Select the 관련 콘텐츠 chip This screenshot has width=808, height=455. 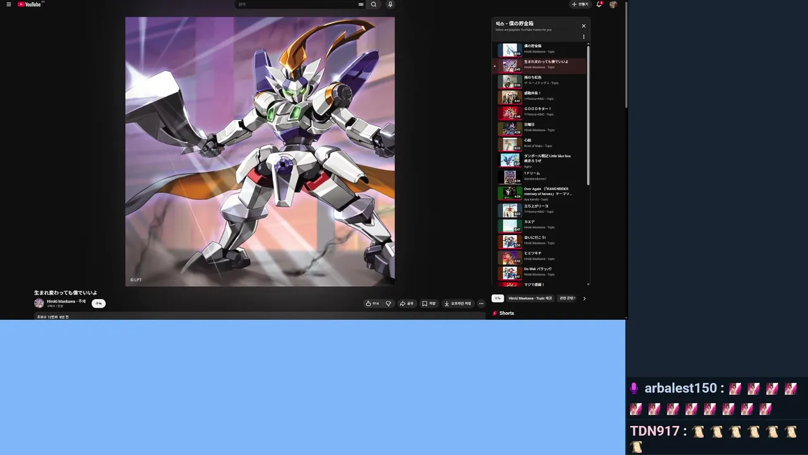pos(567,298)
